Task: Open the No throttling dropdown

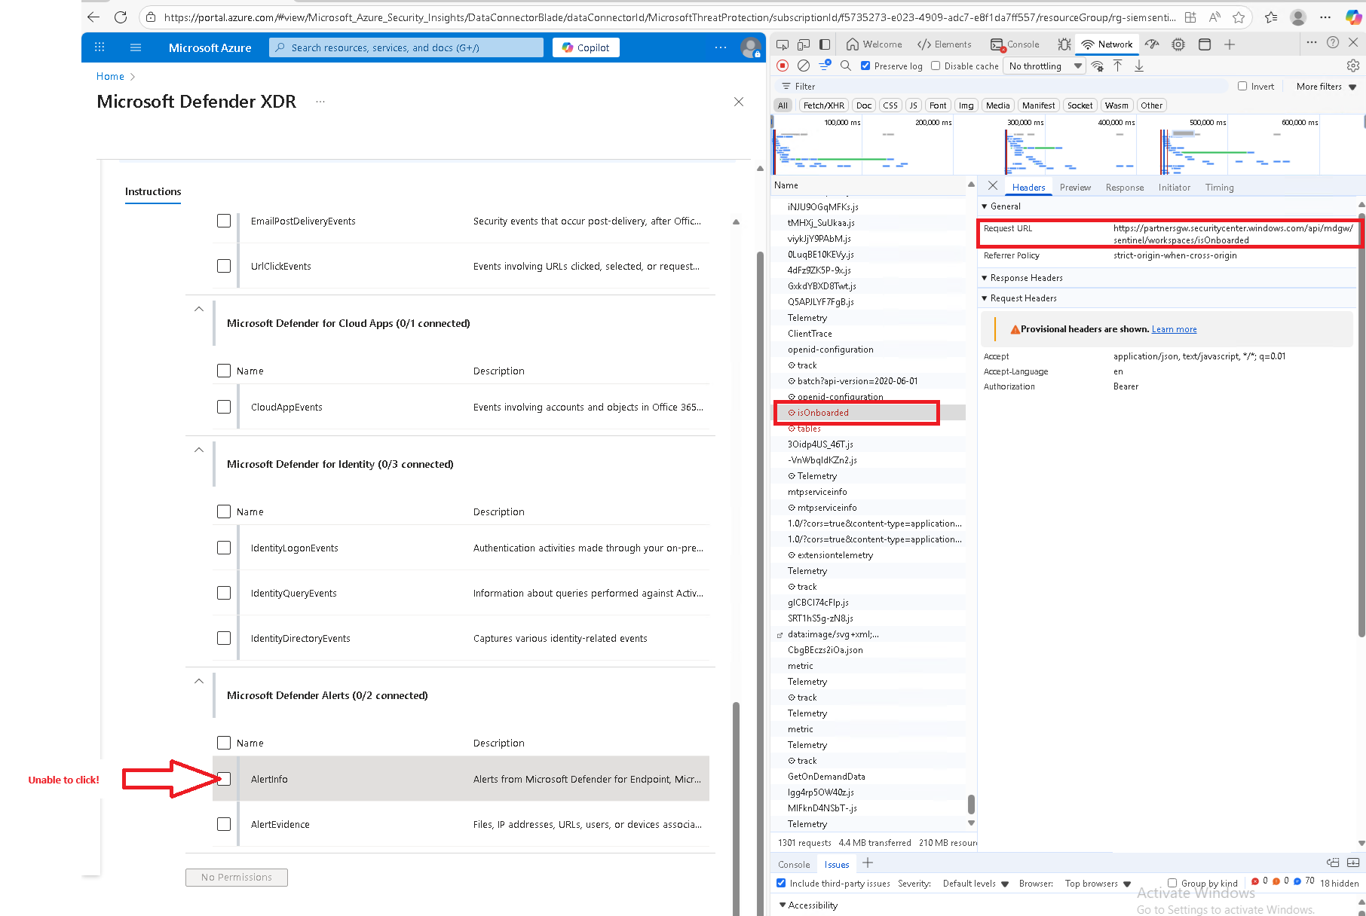Action: click(1046, 66)
